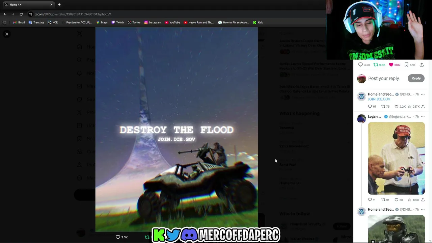Close the photo viewer overlay
The height and width of the screenshot is (243, 432).
(6, 34)
